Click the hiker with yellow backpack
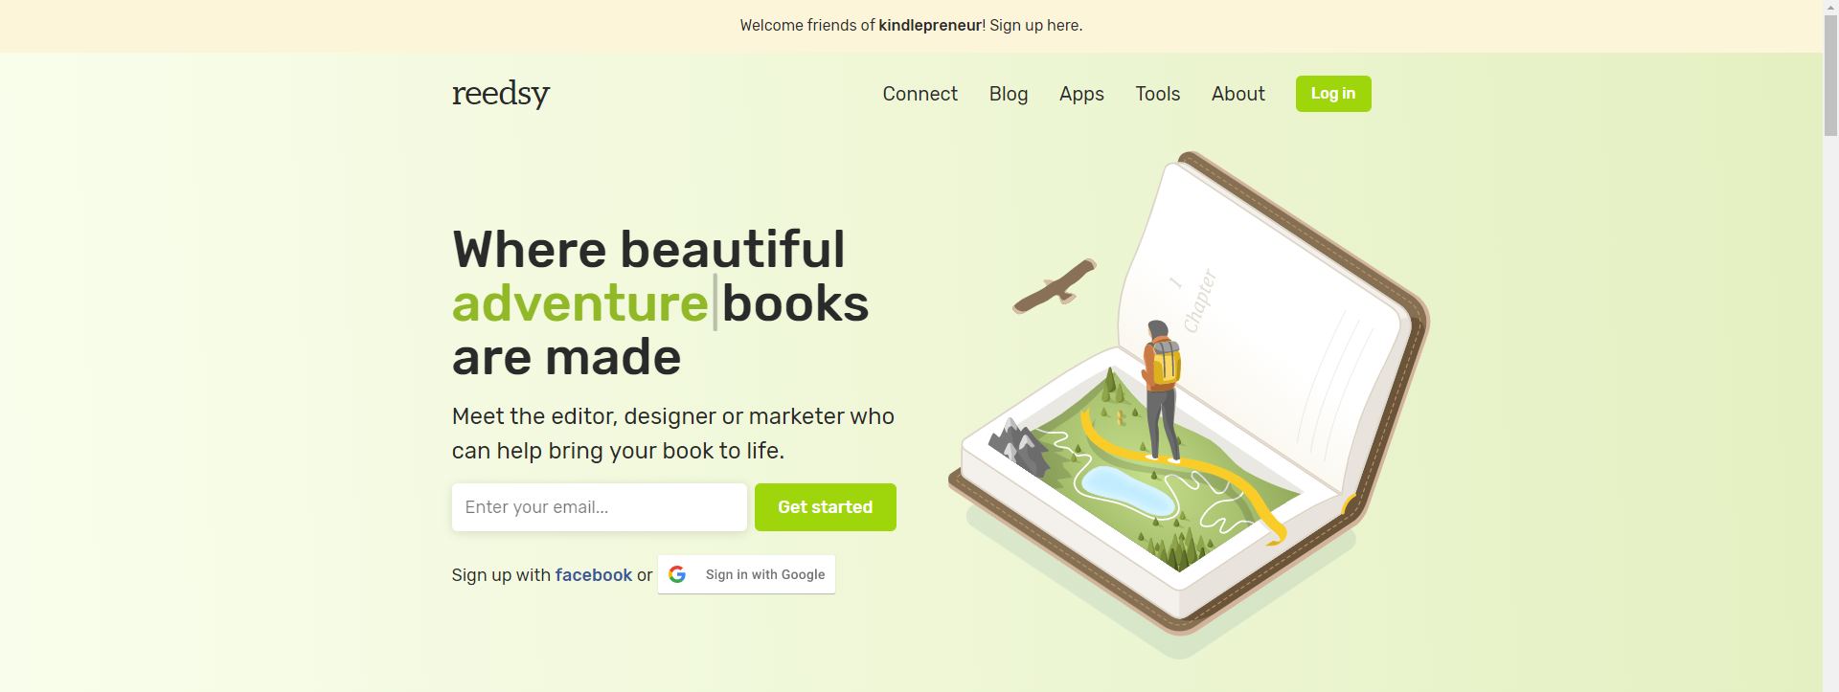Image resolution: width=1839 pixels, height=692 pixels. (x=1161, y=391)
